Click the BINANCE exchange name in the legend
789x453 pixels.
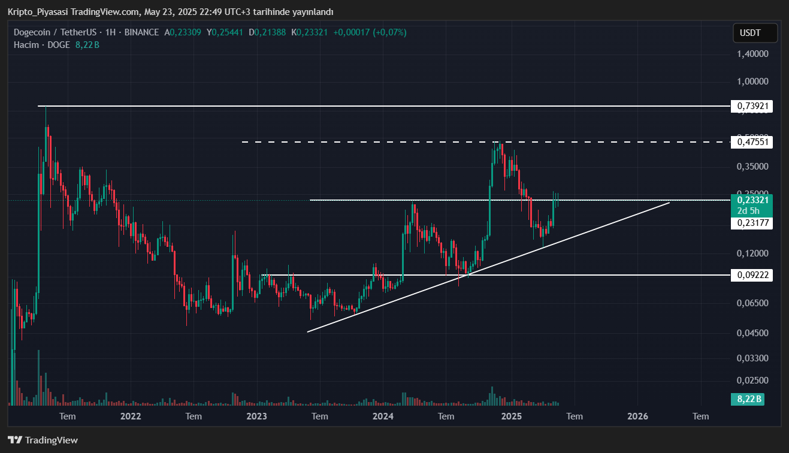click(x=142, y=32)
